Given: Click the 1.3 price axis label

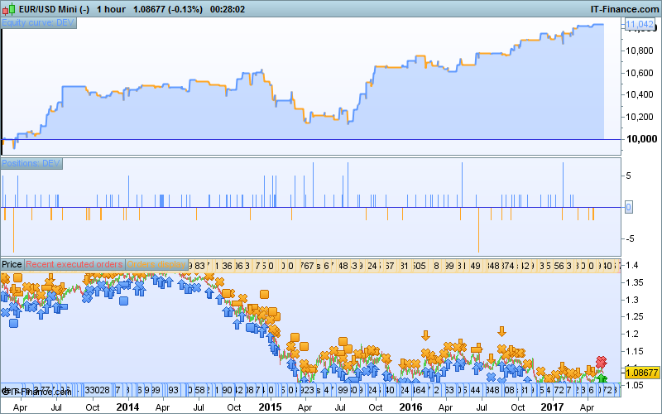Looking at the screenshot, I should pyautogui.click(x=632, y=300).
